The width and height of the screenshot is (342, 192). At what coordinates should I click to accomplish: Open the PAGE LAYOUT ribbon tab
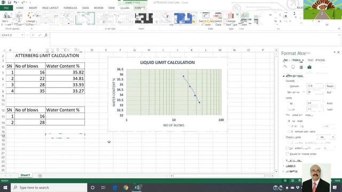[x=50, y=8]
